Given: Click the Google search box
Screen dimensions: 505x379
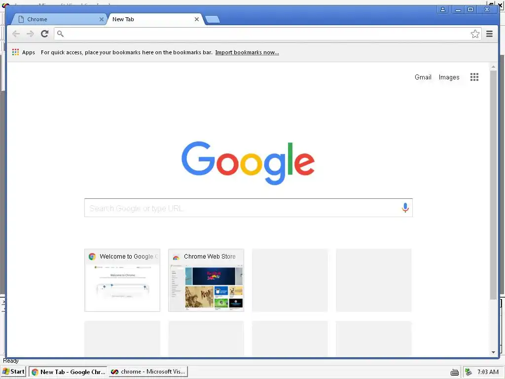Looking at the screenshot, I should 249,208.
